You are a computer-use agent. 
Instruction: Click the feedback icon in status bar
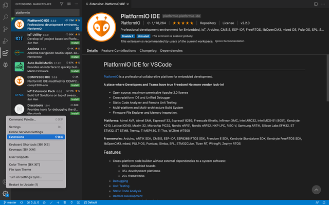(317, 202)
